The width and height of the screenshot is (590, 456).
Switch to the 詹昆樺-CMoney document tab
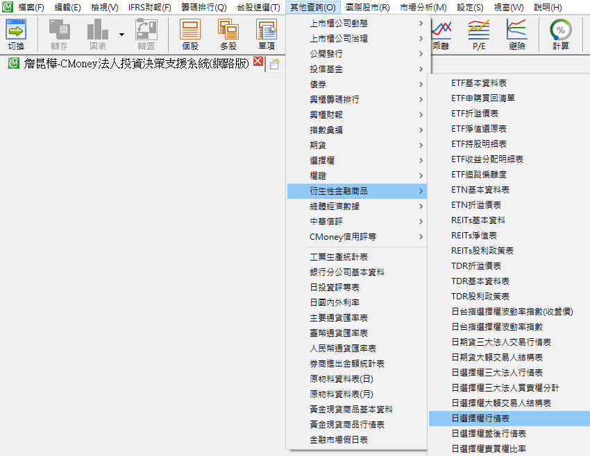click(x=129, y=64)
